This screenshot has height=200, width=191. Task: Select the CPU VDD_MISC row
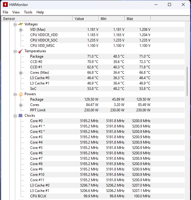(x=107, y=46)
